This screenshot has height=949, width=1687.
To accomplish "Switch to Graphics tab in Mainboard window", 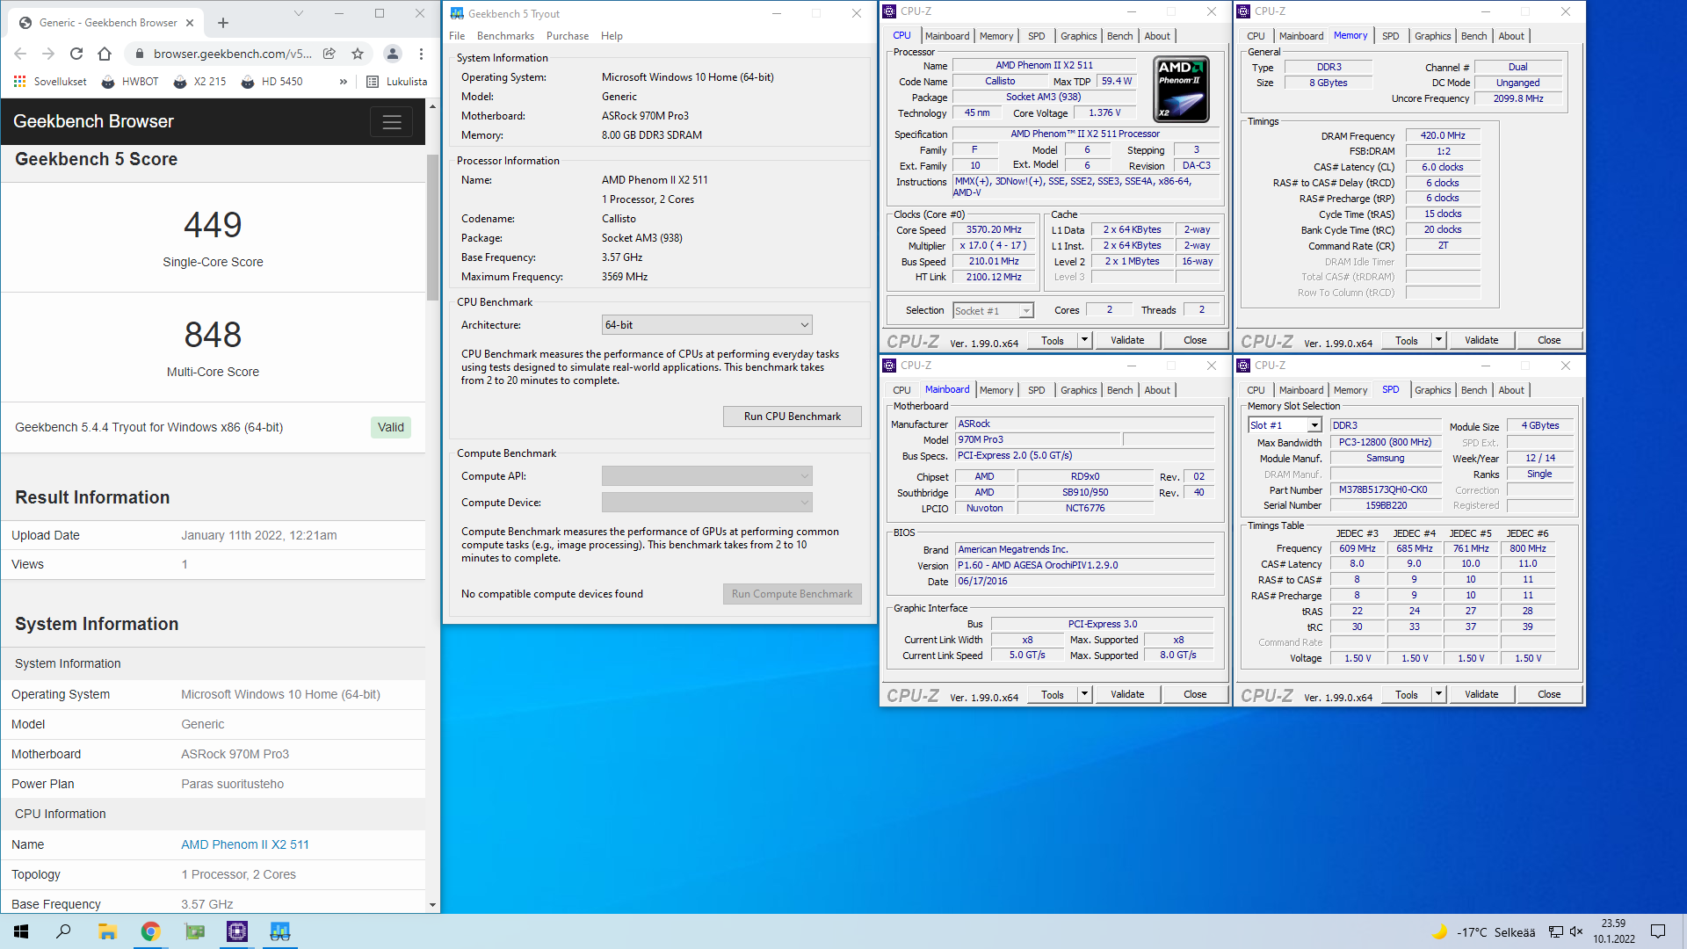I will pos(1078,390).
